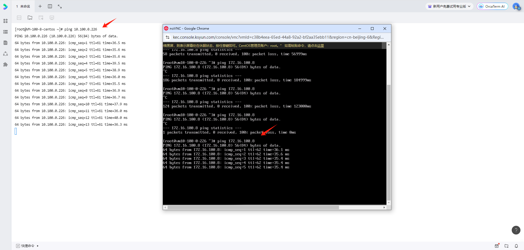
Task: Open the server list sidebar icon
Action: pos(5,32)
